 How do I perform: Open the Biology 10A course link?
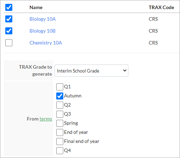pos(43,19)
